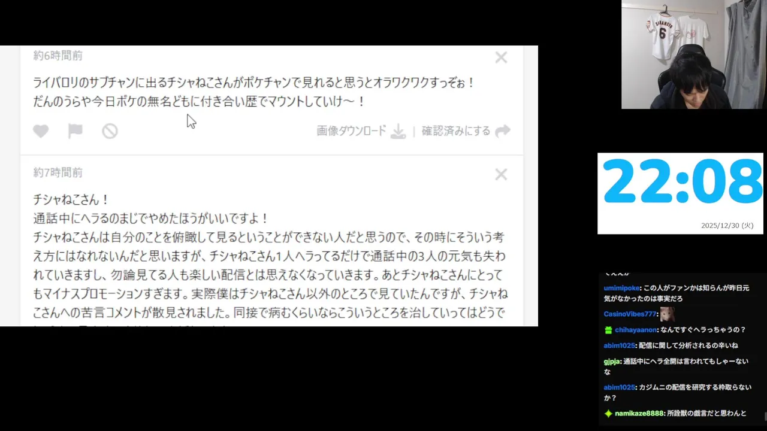Image resolution: width=767 pixels, height=431 pixels.
Task: Click the heart icon on the first message
Action: coord(41,131)
